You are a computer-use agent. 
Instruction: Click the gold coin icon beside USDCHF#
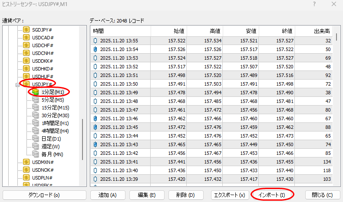(x=26, y=45)
